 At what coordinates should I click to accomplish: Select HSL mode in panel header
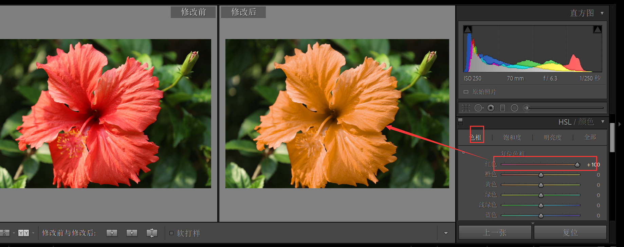click(565, 122)
